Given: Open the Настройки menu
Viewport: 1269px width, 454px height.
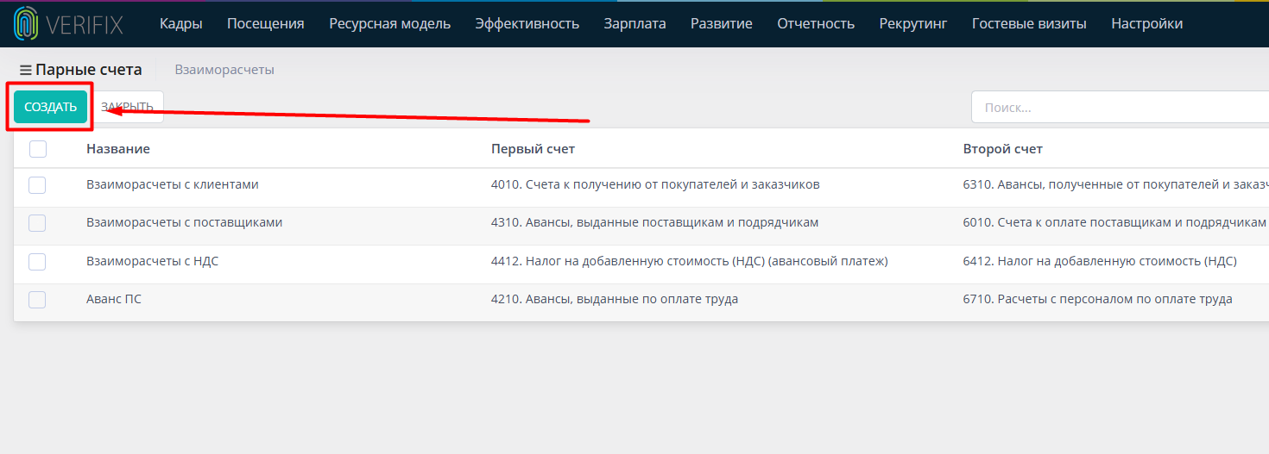Looking at the screenshot, I should coord(1147,24).
